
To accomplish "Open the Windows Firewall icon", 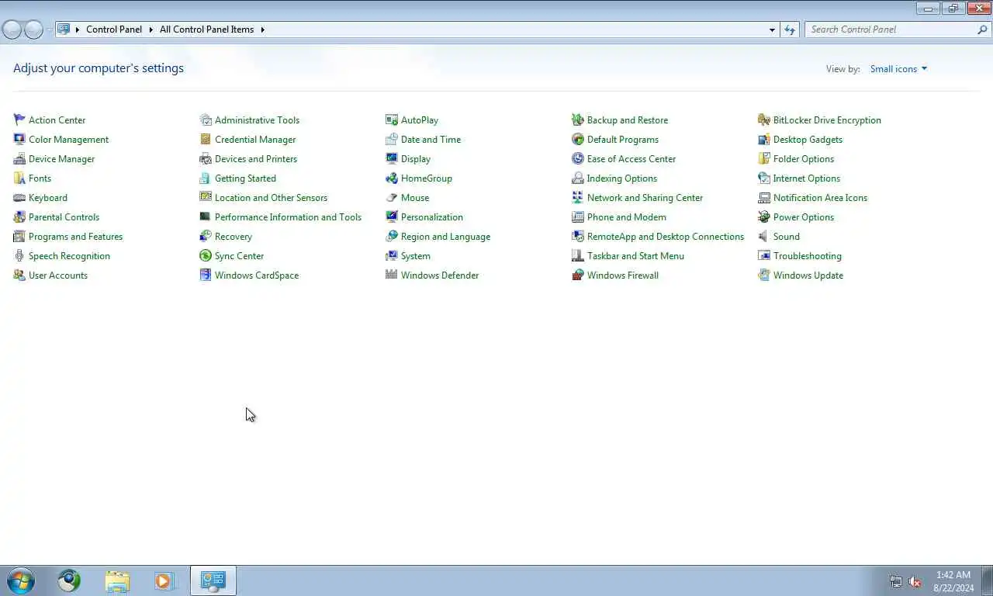I will tap(578, 275).
